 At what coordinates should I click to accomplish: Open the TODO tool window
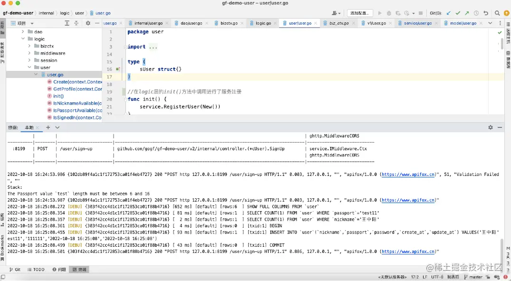[36, 270]
